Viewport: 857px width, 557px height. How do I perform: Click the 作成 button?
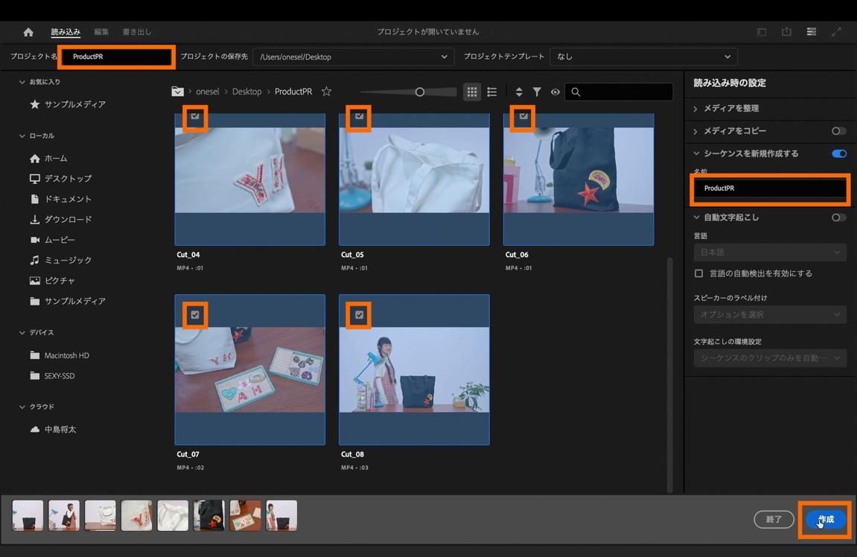coord(826,519)
